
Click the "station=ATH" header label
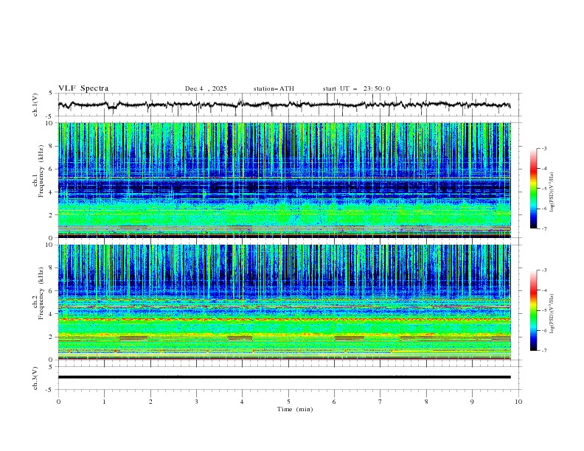point(274,88)
